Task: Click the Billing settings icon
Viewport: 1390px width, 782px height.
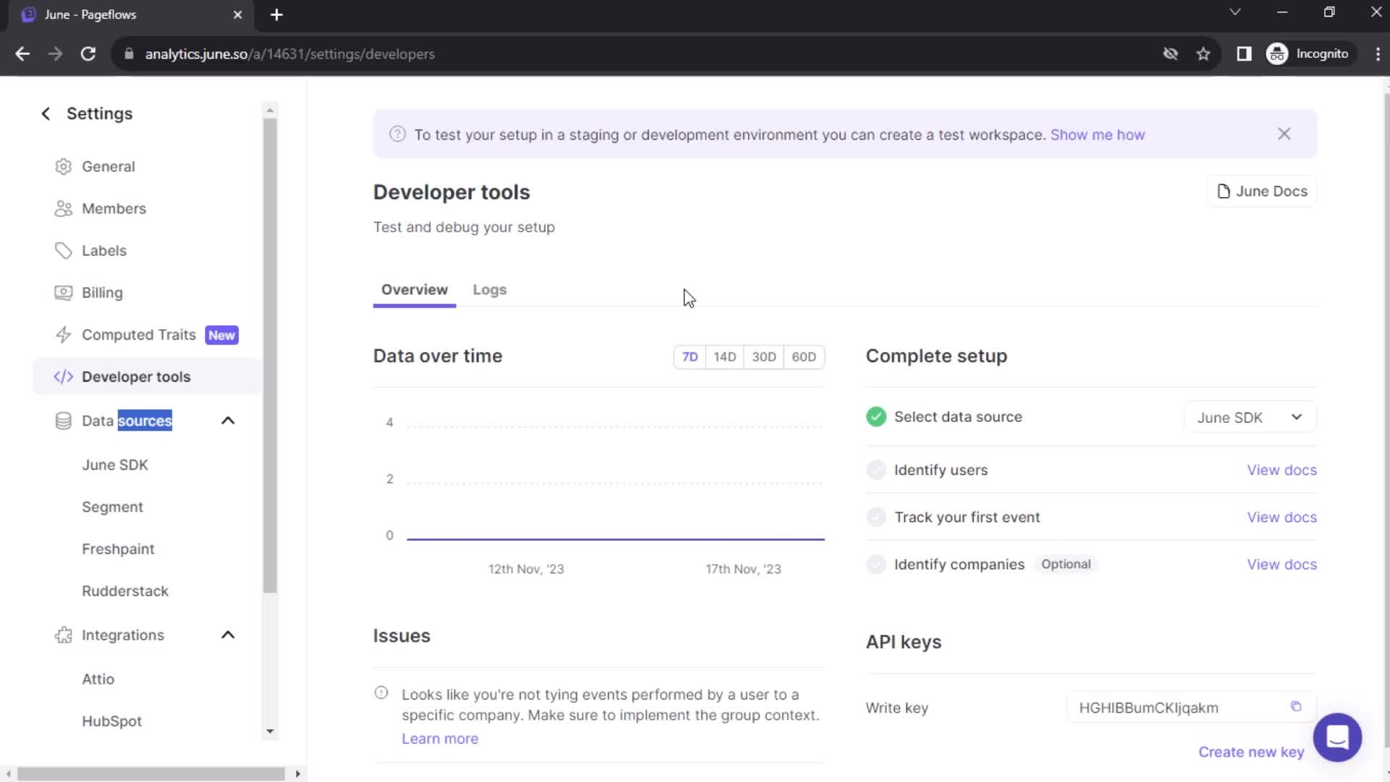Action: click(64, 293)
